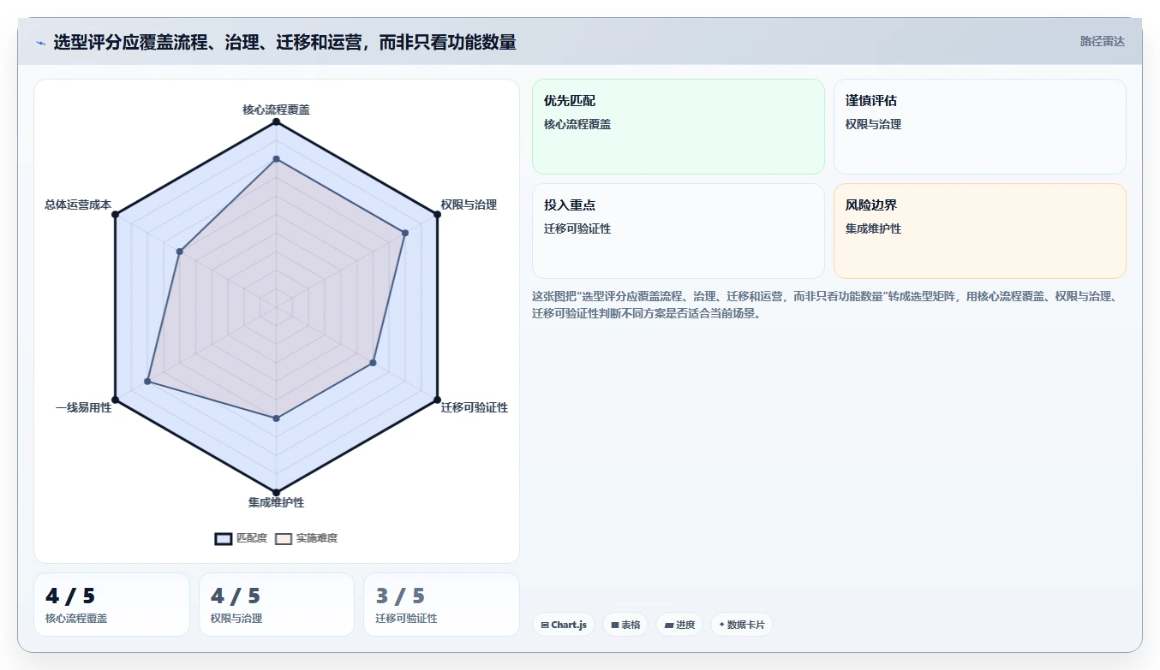Click the outer 匹配度 point at 核心流程覆盖 vertex

[x=276, y=122]
